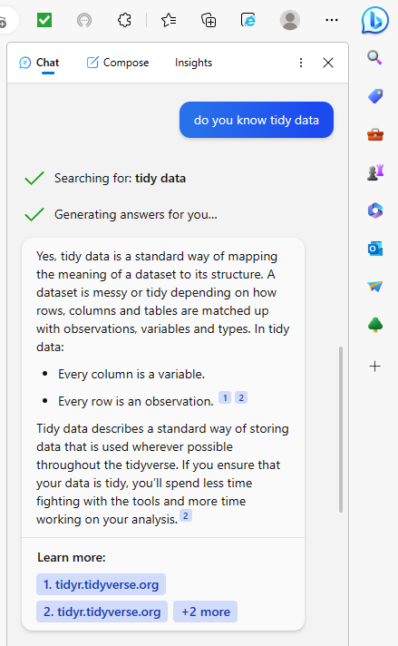
Task: Open the Shopping tag sidebar icon
Action: 375,96
